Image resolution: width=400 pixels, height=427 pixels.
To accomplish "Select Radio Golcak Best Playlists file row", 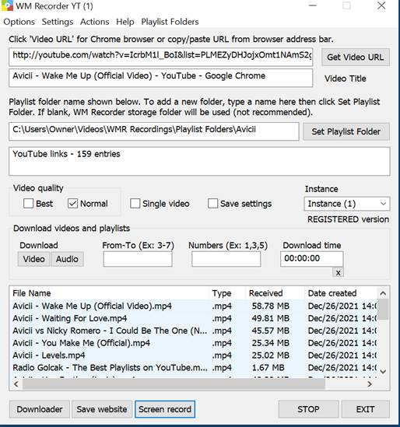I will pyautogui.click(x=194, y=367).
